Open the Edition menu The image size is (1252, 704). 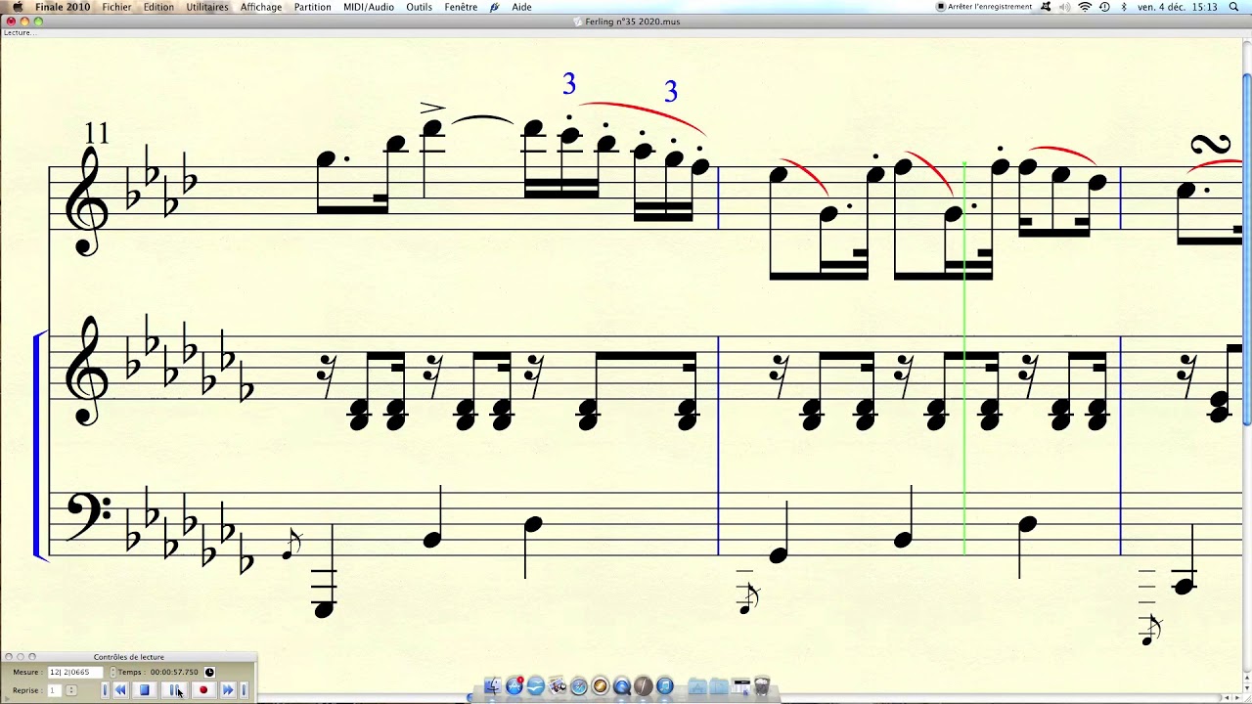point(158,7)
